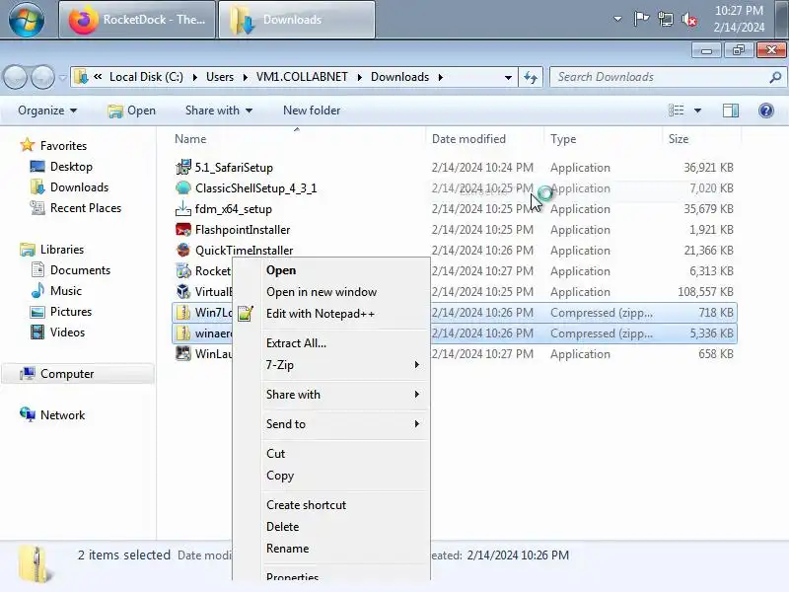Open the Videos library

point(67,333)
